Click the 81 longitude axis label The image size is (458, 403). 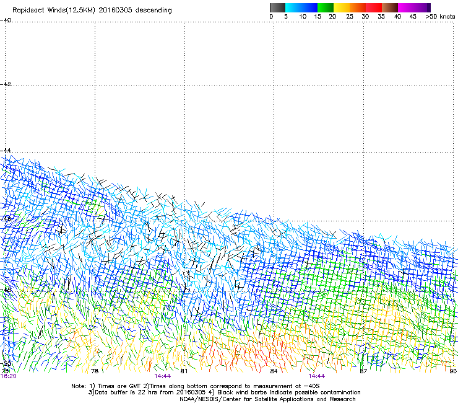pos(184,371)
